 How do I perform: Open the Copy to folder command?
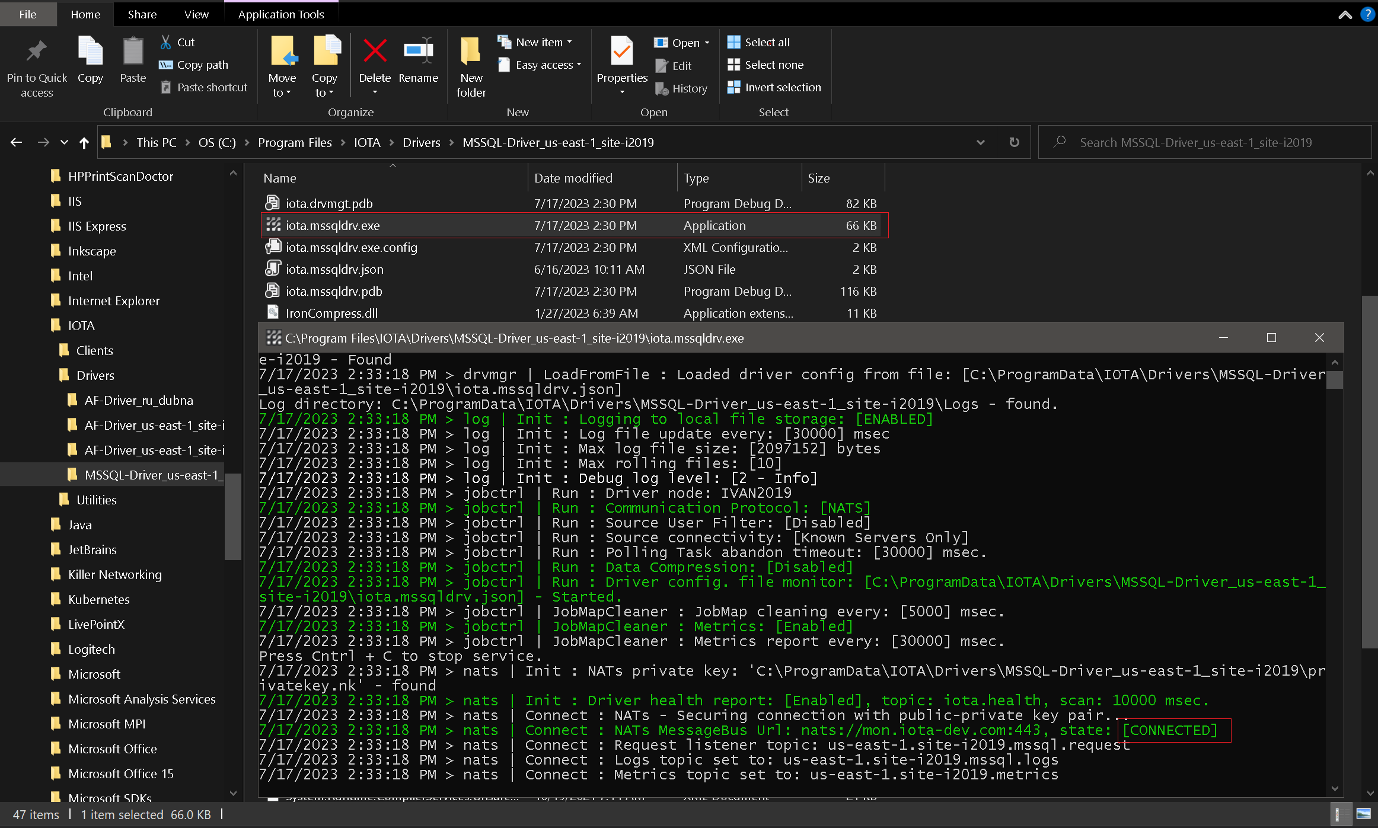(x=325, y=66)
